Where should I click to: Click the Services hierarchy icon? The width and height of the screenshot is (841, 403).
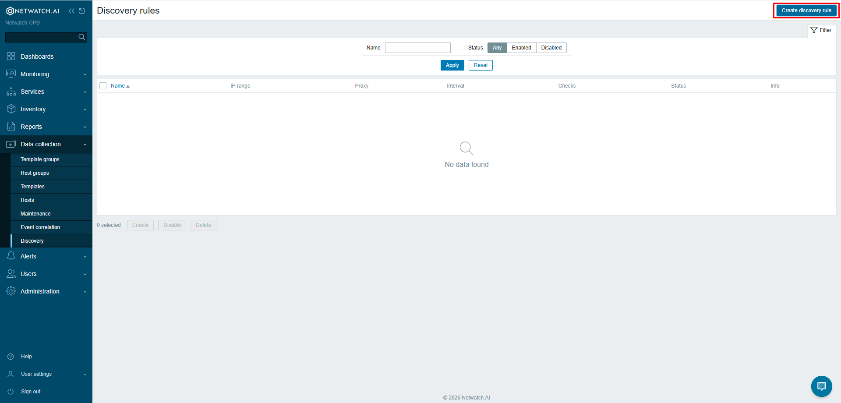click(x=11, y=92)
